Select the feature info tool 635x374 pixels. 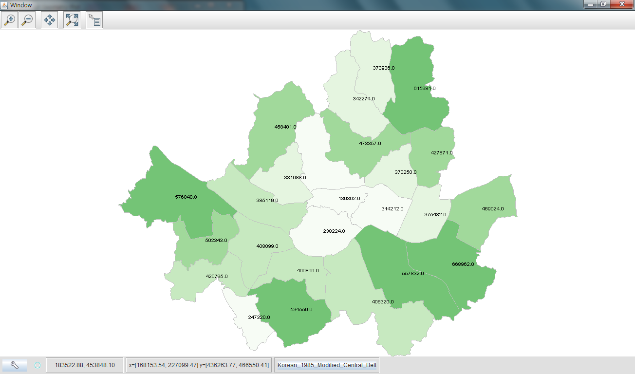tap(93, 19)
